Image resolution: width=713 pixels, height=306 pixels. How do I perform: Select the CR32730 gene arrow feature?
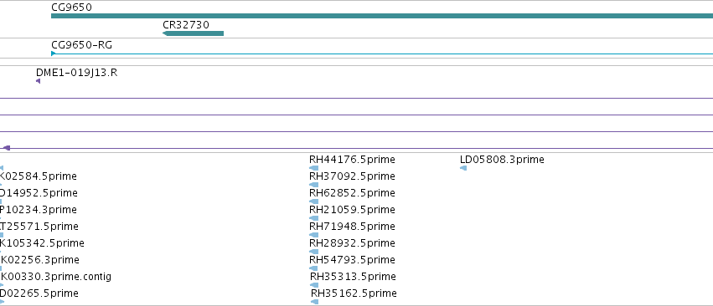pos(193,33)
